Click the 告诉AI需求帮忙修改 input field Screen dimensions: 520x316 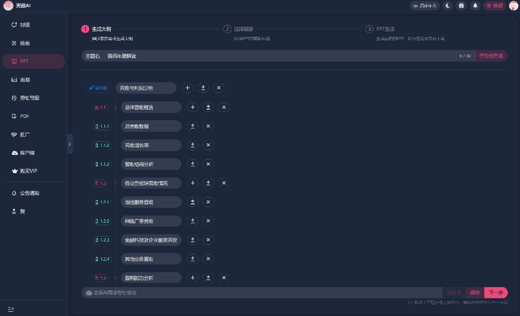(260, 292)
